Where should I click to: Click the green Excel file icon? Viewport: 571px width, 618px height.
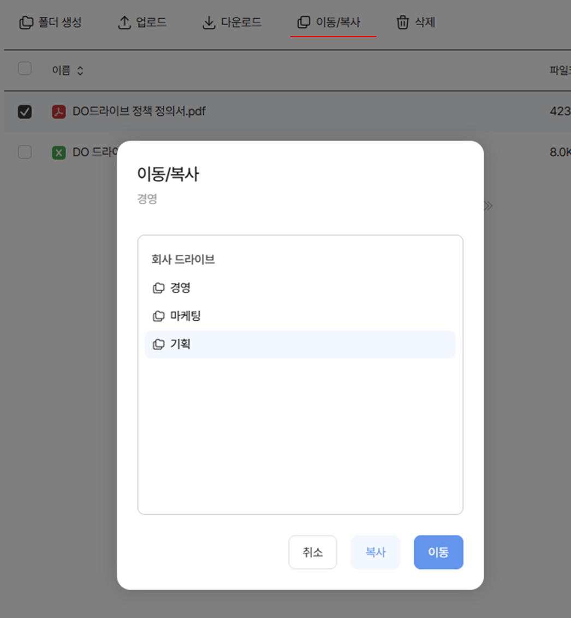(x=58, y=152)
